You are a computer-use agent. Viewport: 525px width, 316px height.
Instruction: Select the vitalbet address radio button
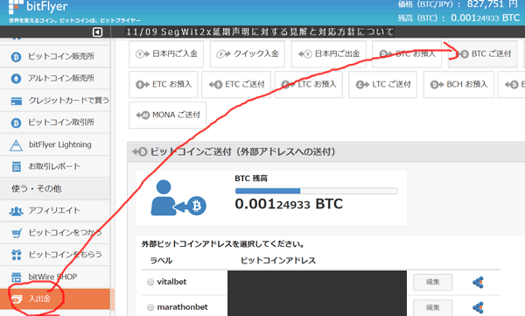150,283
